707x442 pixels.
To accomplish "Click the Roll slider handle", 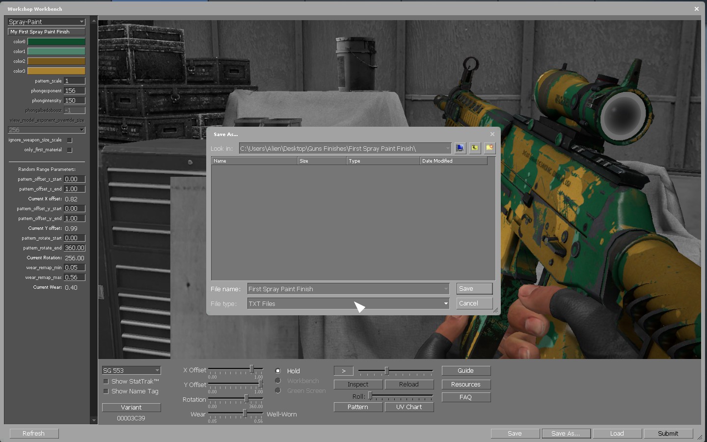I will coord(370,395).
